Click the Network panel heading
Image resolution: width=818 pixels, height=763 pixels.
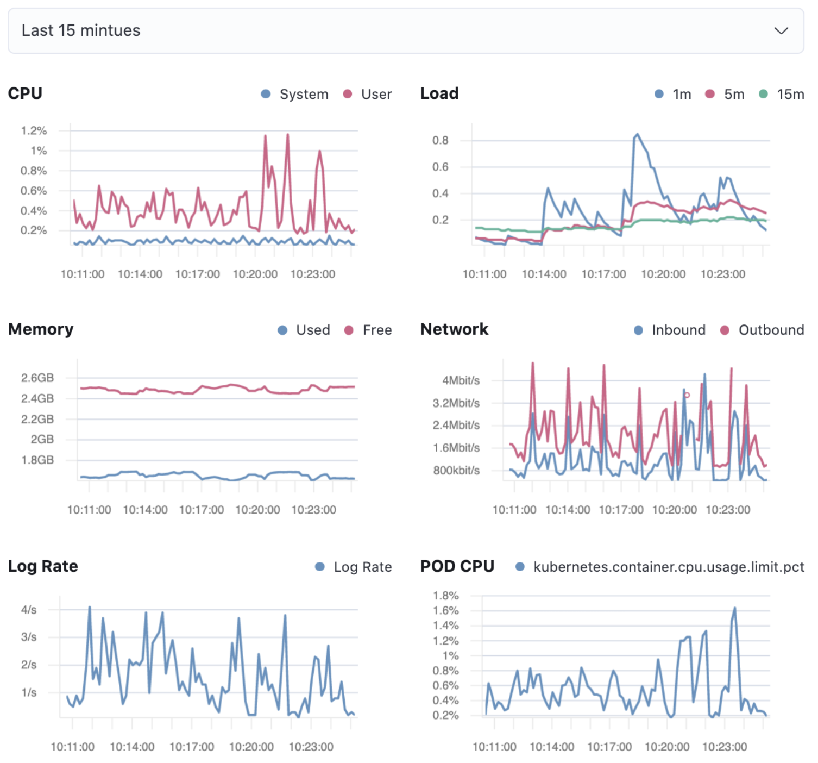454,329
